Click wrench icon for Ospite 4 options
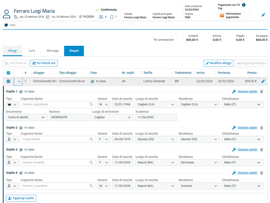Viewport: 270px width, 203px height. tap(234, 173)
